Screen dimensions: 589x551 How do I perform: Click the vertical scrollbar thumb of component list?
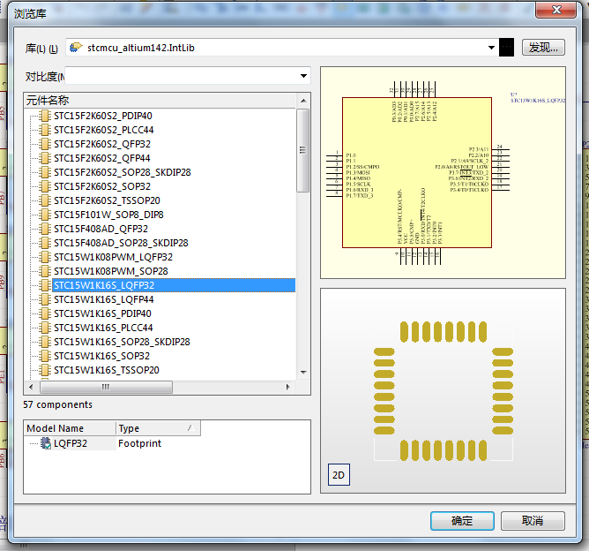click(x=302, y=150)
